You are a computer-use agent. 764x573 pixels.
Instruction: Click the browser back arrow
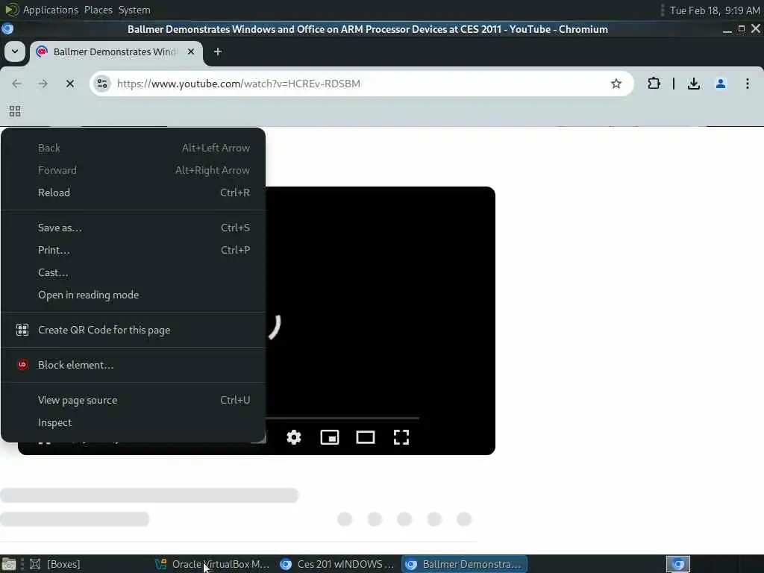point(16,84)
